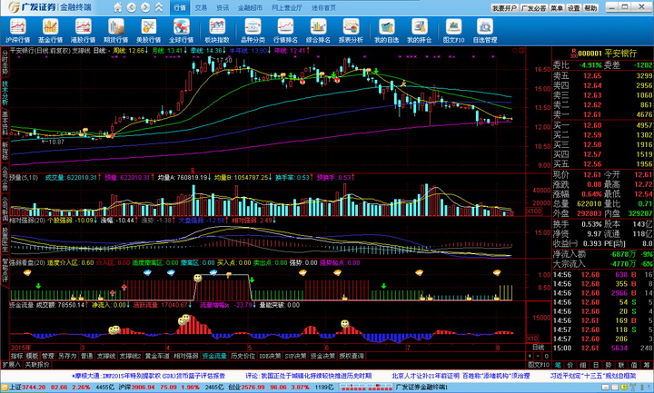Select 分时走势 side tab
The image size is (654, 393).
(5, 62)
